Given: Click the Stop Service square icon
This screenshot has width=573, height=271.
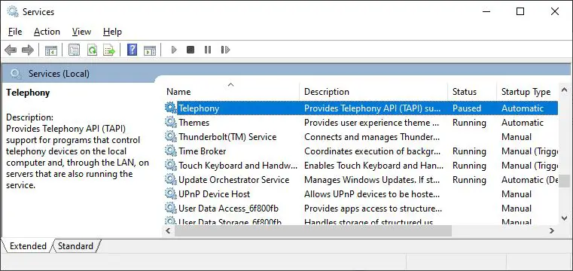Looking at the screenshot, I should click(x=190, y=50).
